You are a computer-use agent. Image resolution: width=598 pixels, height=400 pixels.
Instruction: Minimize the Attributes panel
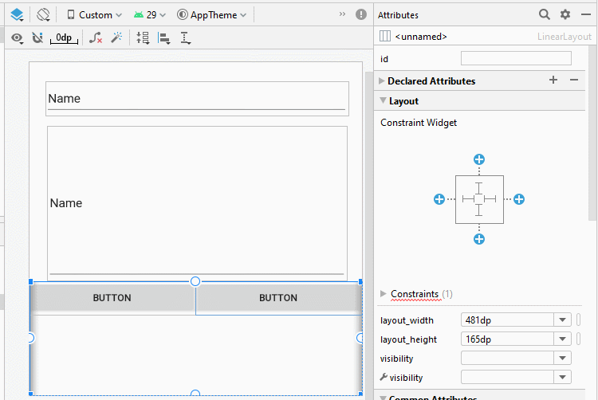[x=586, y=14]
